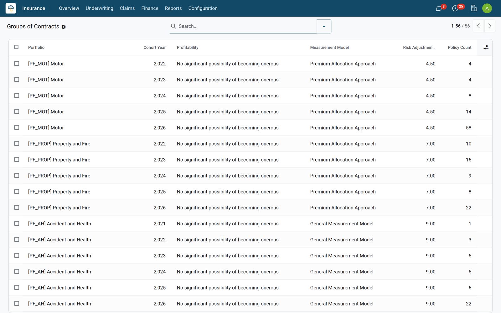Image resolution: width=501 pixels, height=313 pixels.
Task: Expand the search options dropdown arrow
Action: pyautogui.click(x=324, y=26)
